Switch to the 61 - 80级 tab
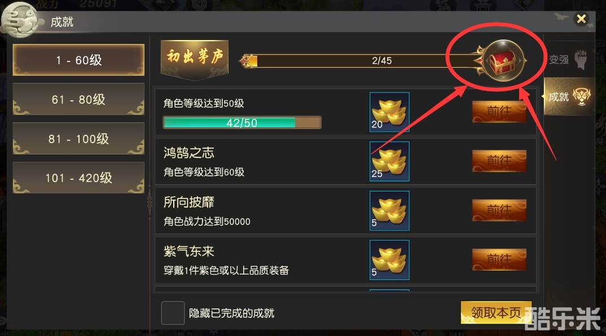The height and width of the screenshot is (336, 606). (x=78, y=99)
